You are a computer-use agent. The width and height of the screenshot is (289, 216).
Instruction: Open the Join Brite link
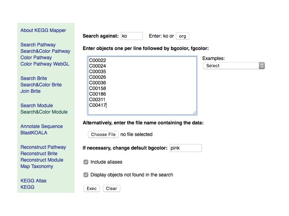point(31,91)
